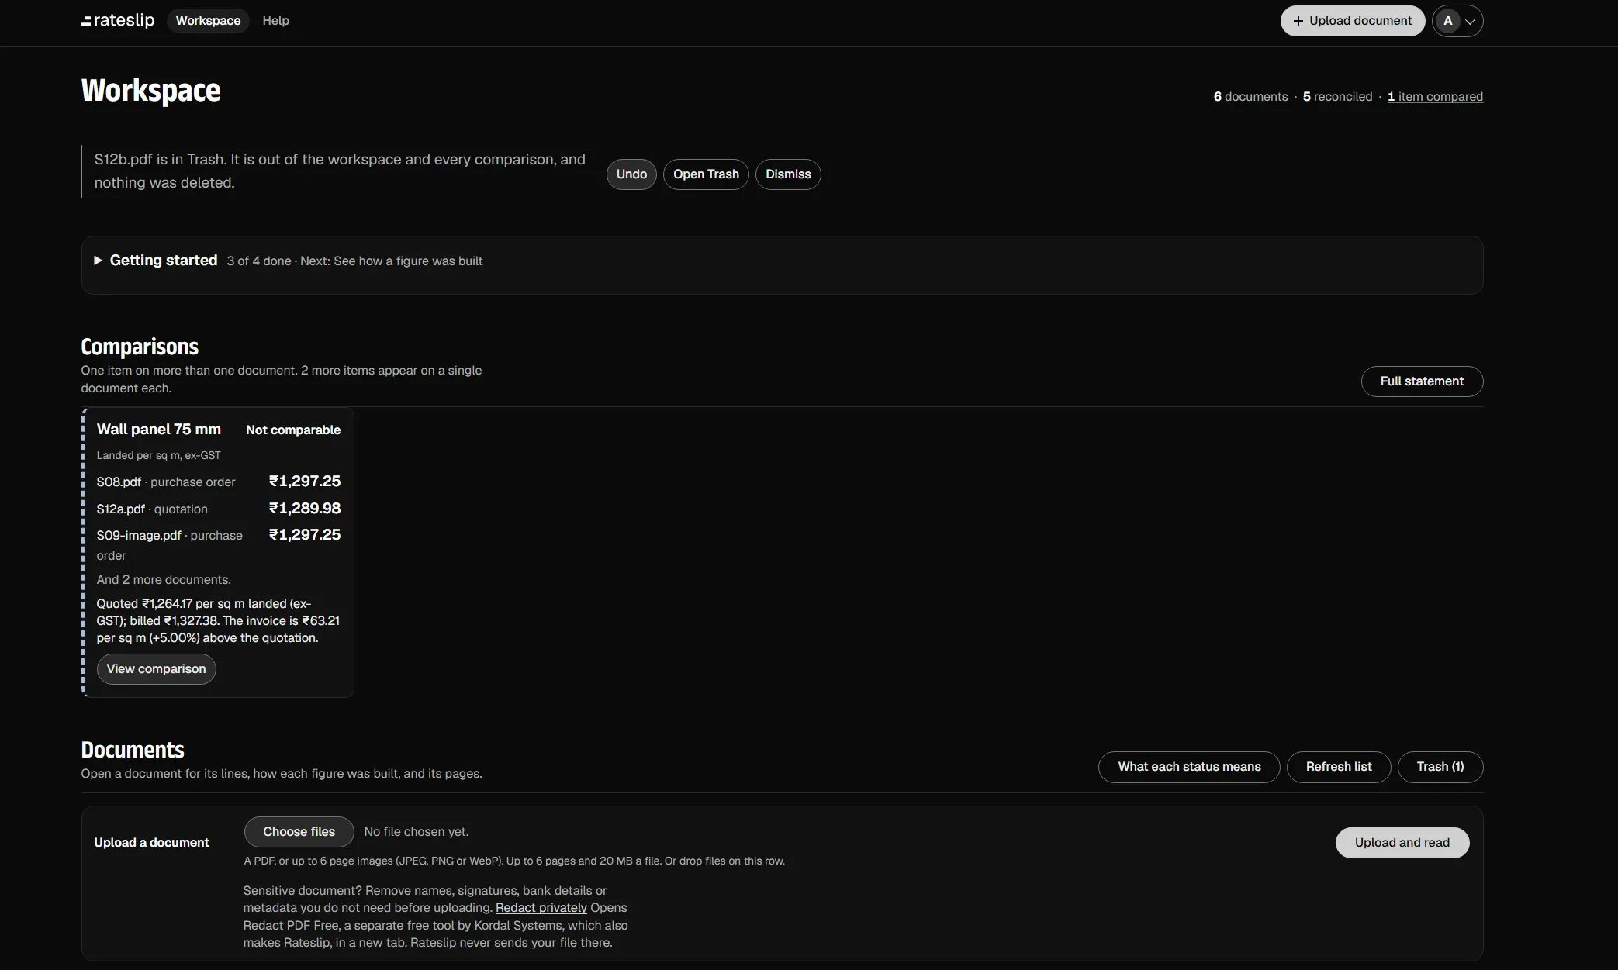Click the ₹1,289.98 value
The image size is (1618, 970).
(x=305, y=509)
